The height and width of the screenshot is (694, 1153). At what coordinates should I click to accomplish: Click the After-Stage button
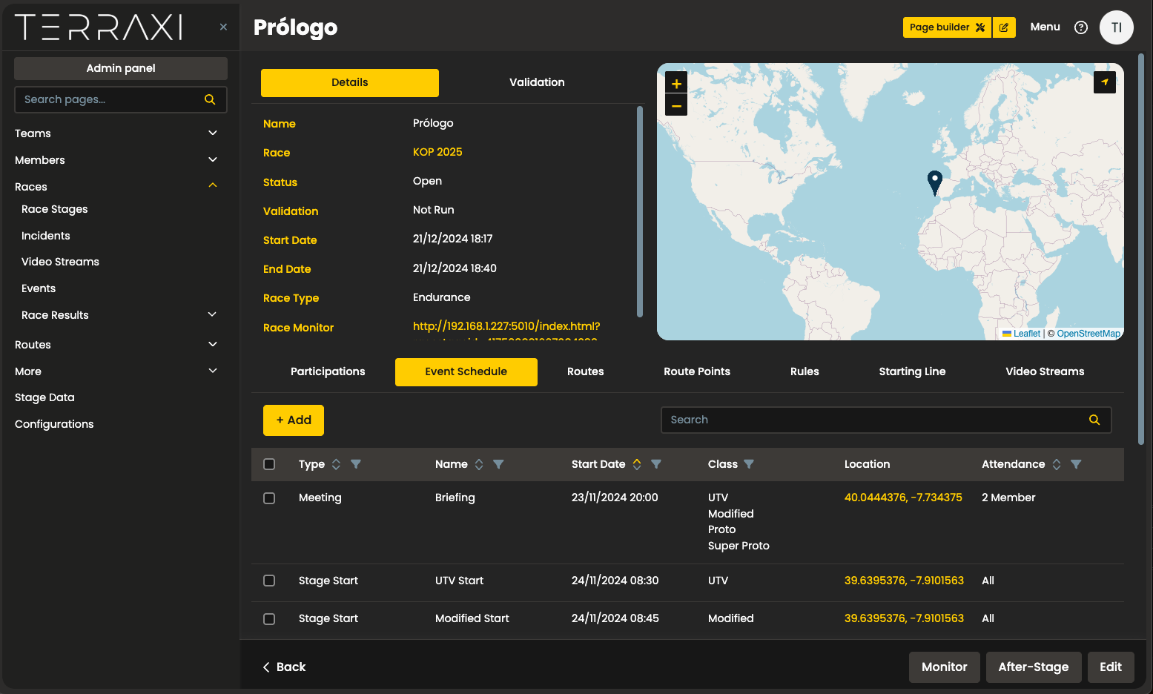point(1034,667)
